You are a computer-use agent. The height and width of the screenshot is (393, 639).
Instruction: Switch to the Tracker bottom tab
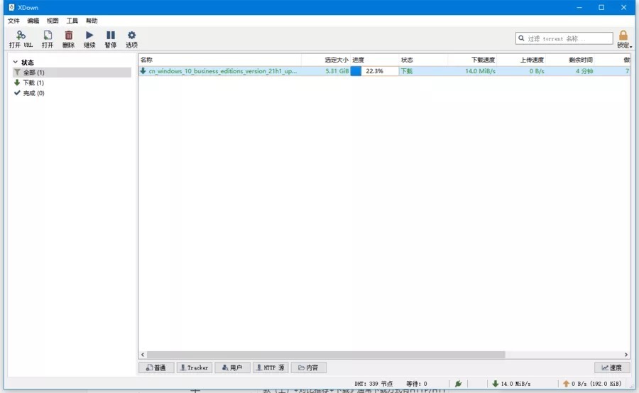click(x=195, y=367)
